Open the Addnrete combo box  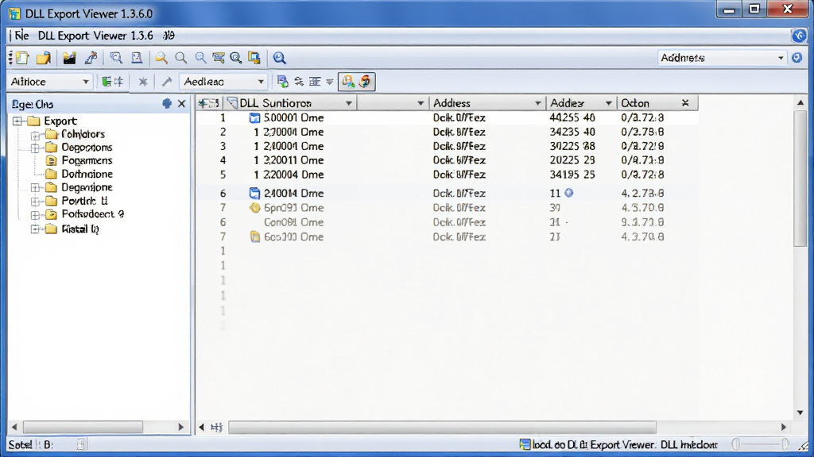coord(781,58)
